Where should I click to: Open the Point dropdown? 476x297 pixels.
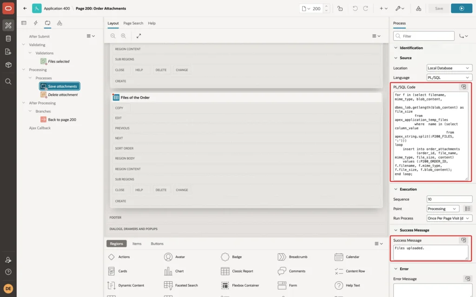pyautogui.click(x=443, y=208)
